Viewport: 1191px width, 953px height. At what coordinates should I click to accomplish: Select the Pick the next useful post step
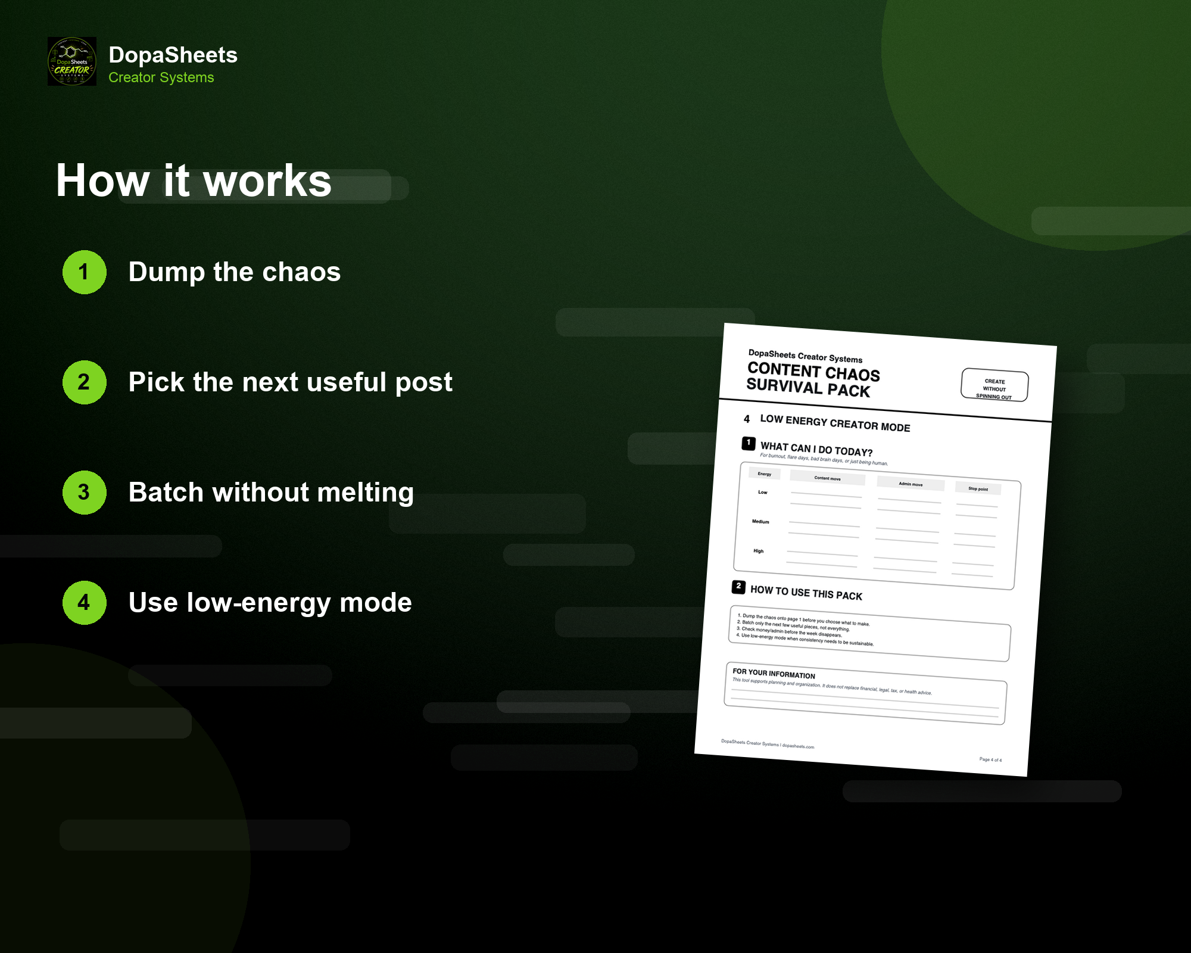click(x=291, y=382)
